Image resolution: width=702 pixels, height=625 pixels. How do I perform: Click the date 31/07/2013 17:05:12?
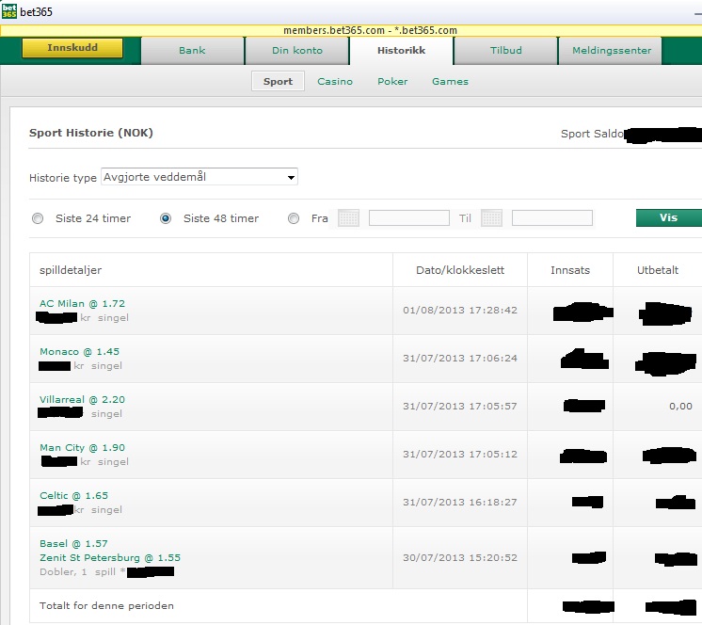pyautogui.click(x=460, y=454)
